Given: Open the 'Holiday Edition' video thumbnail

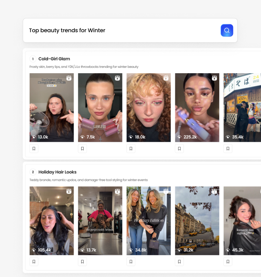Looking at the screenshot, I should click(x=148, y=221).
